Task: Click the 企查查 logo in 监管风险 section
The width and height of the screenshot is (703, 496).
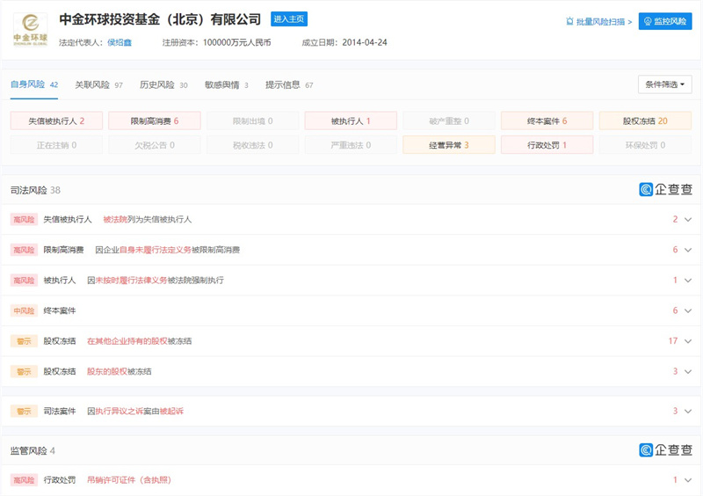Action: coord(665,449)
